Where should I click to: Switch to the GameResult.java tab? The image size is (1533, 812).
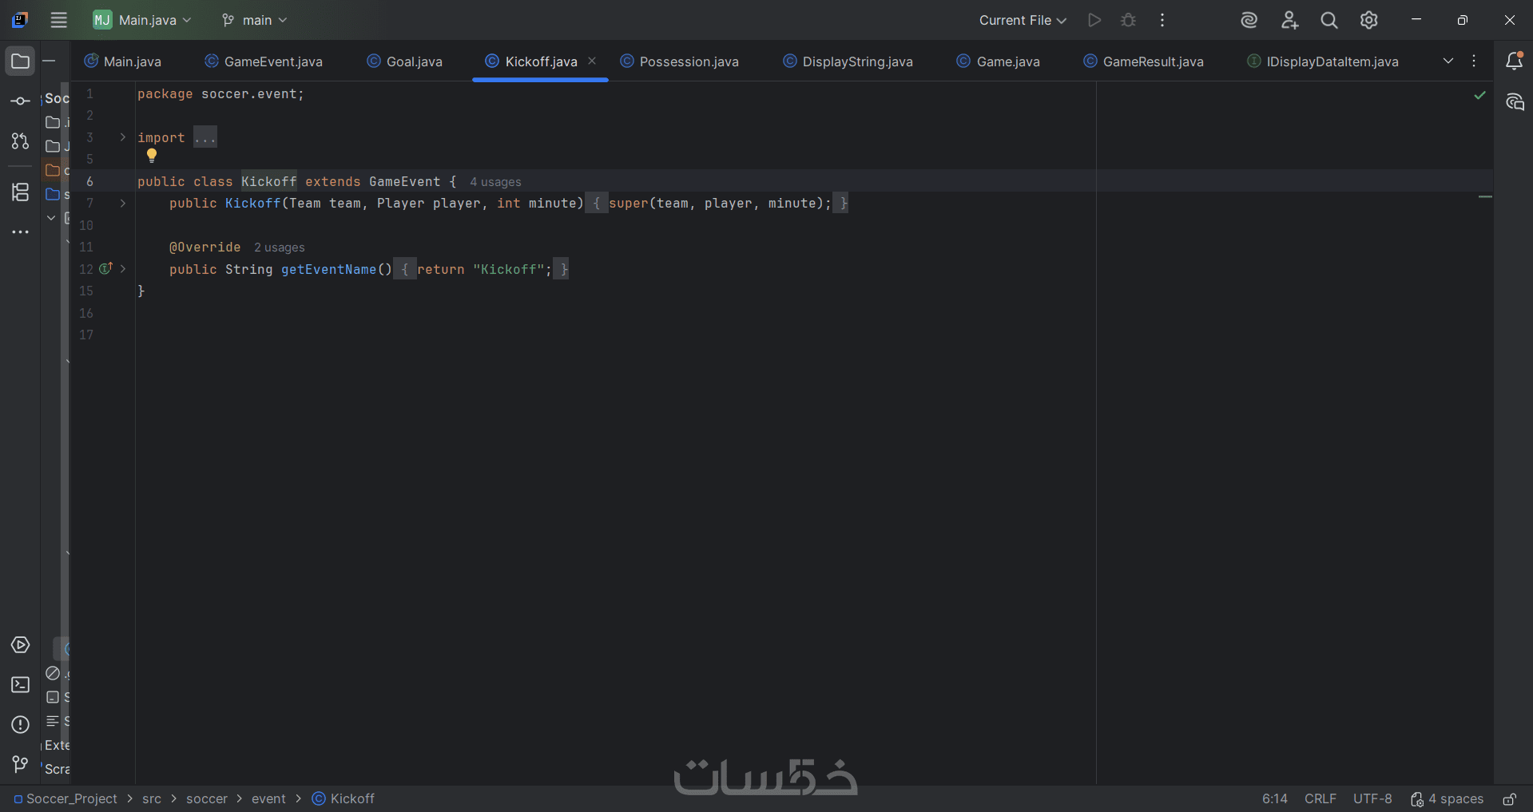click(1143, 61)
